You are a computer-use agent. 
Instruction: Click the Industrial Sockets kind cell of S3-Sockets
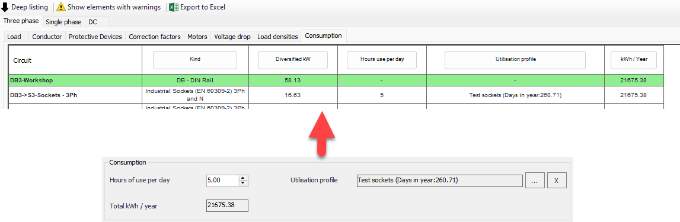click(x=195, y=95)
